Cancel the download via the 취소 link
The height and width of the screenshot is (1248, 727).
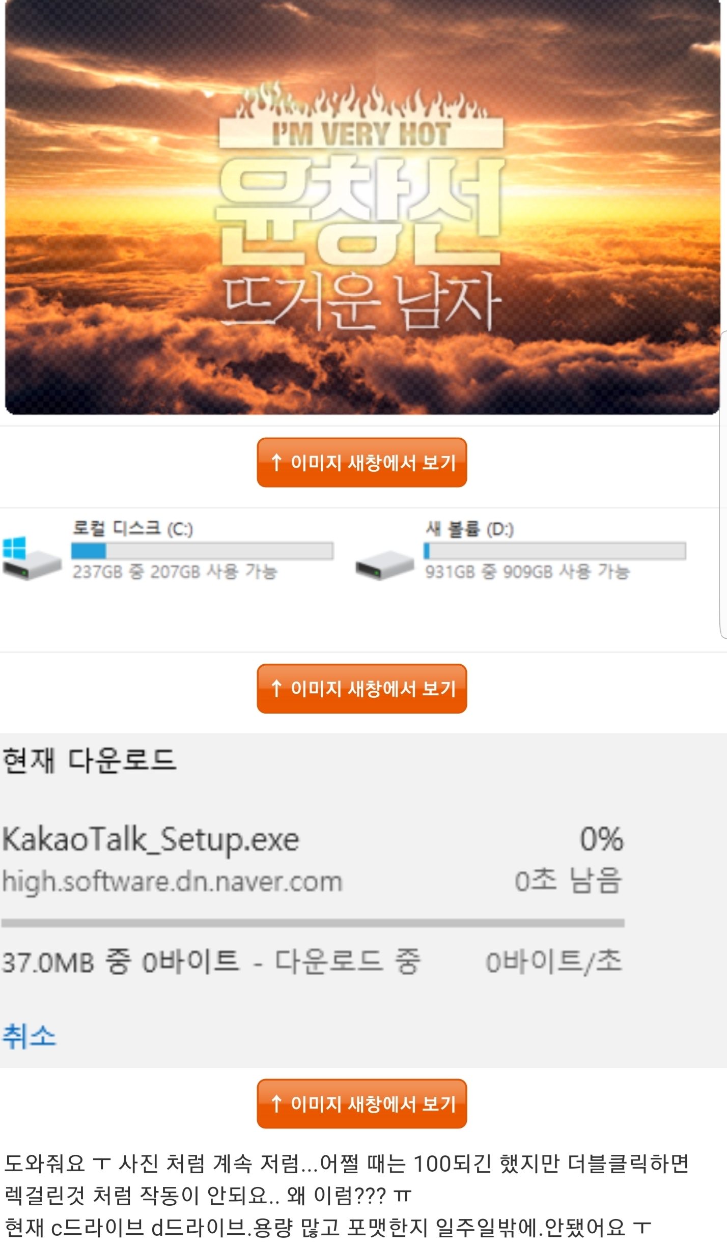[30, 1035]
